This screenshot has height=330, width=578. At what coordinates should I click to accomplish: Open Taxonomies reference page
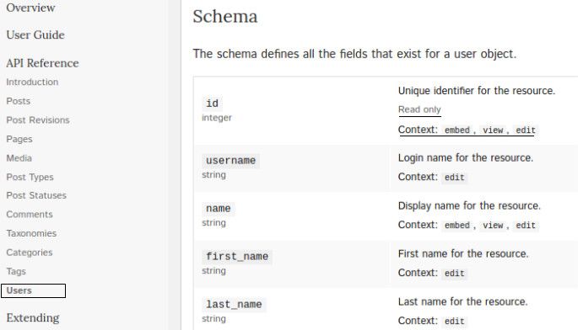coord(31,234)
